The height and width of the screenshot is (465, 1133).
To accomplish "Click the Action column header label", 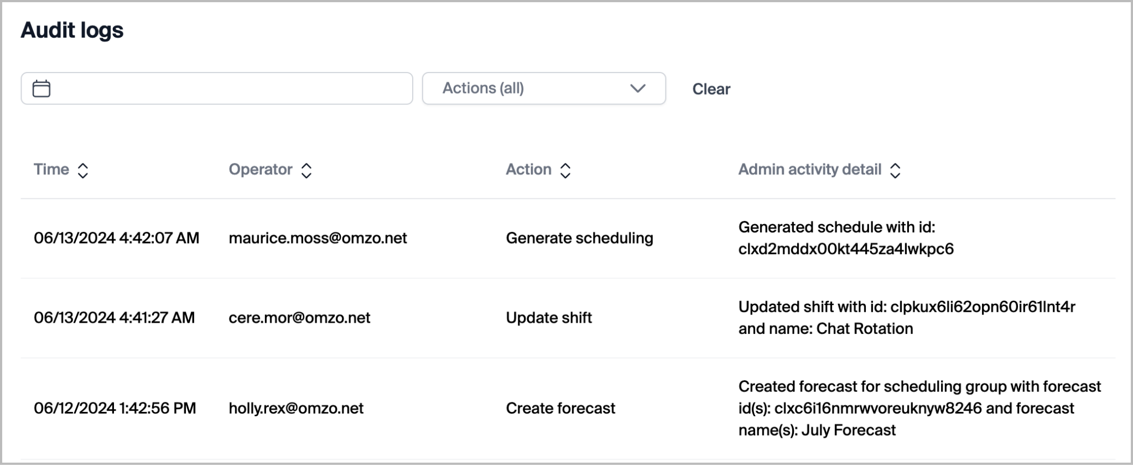I will point(528,169).
